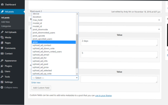168x105 pixels.
Task: Open the Users menu label
Action: pyautogui.click(x=7, y=71)
